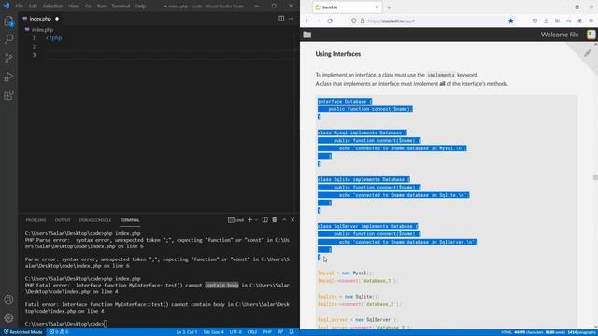The image size is (598, 336).
Task: Open the Go menu
Action: click(88, 7)
